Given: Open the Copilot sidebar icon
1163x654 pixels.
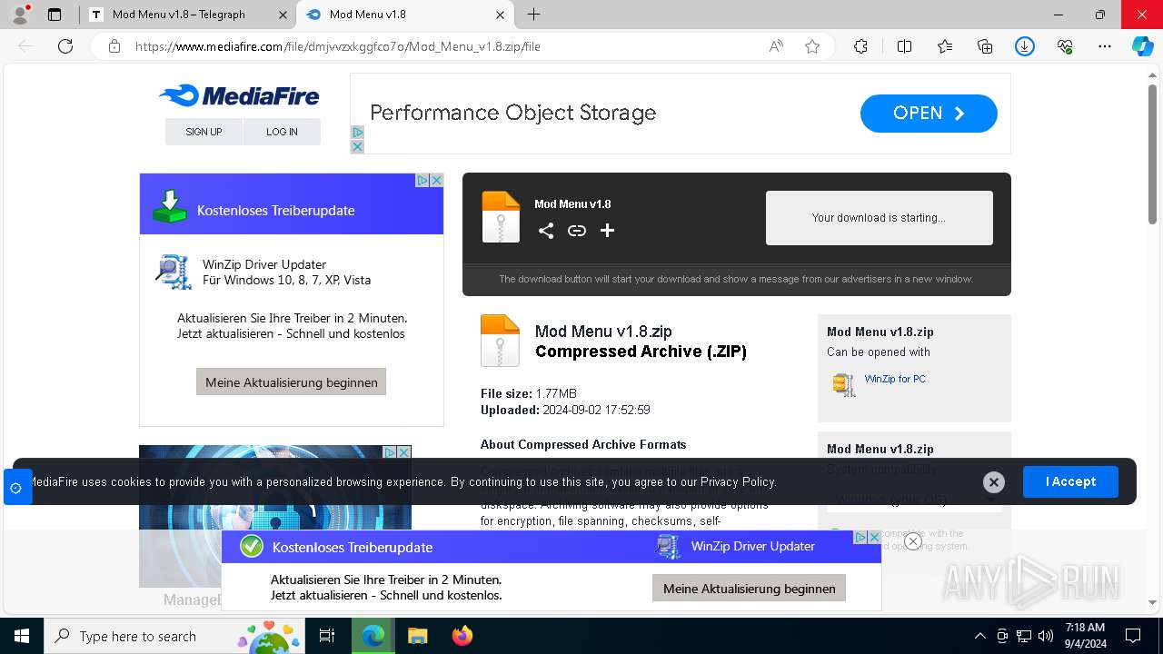Looking at the screenshot, I should [x=1142, y=46].
